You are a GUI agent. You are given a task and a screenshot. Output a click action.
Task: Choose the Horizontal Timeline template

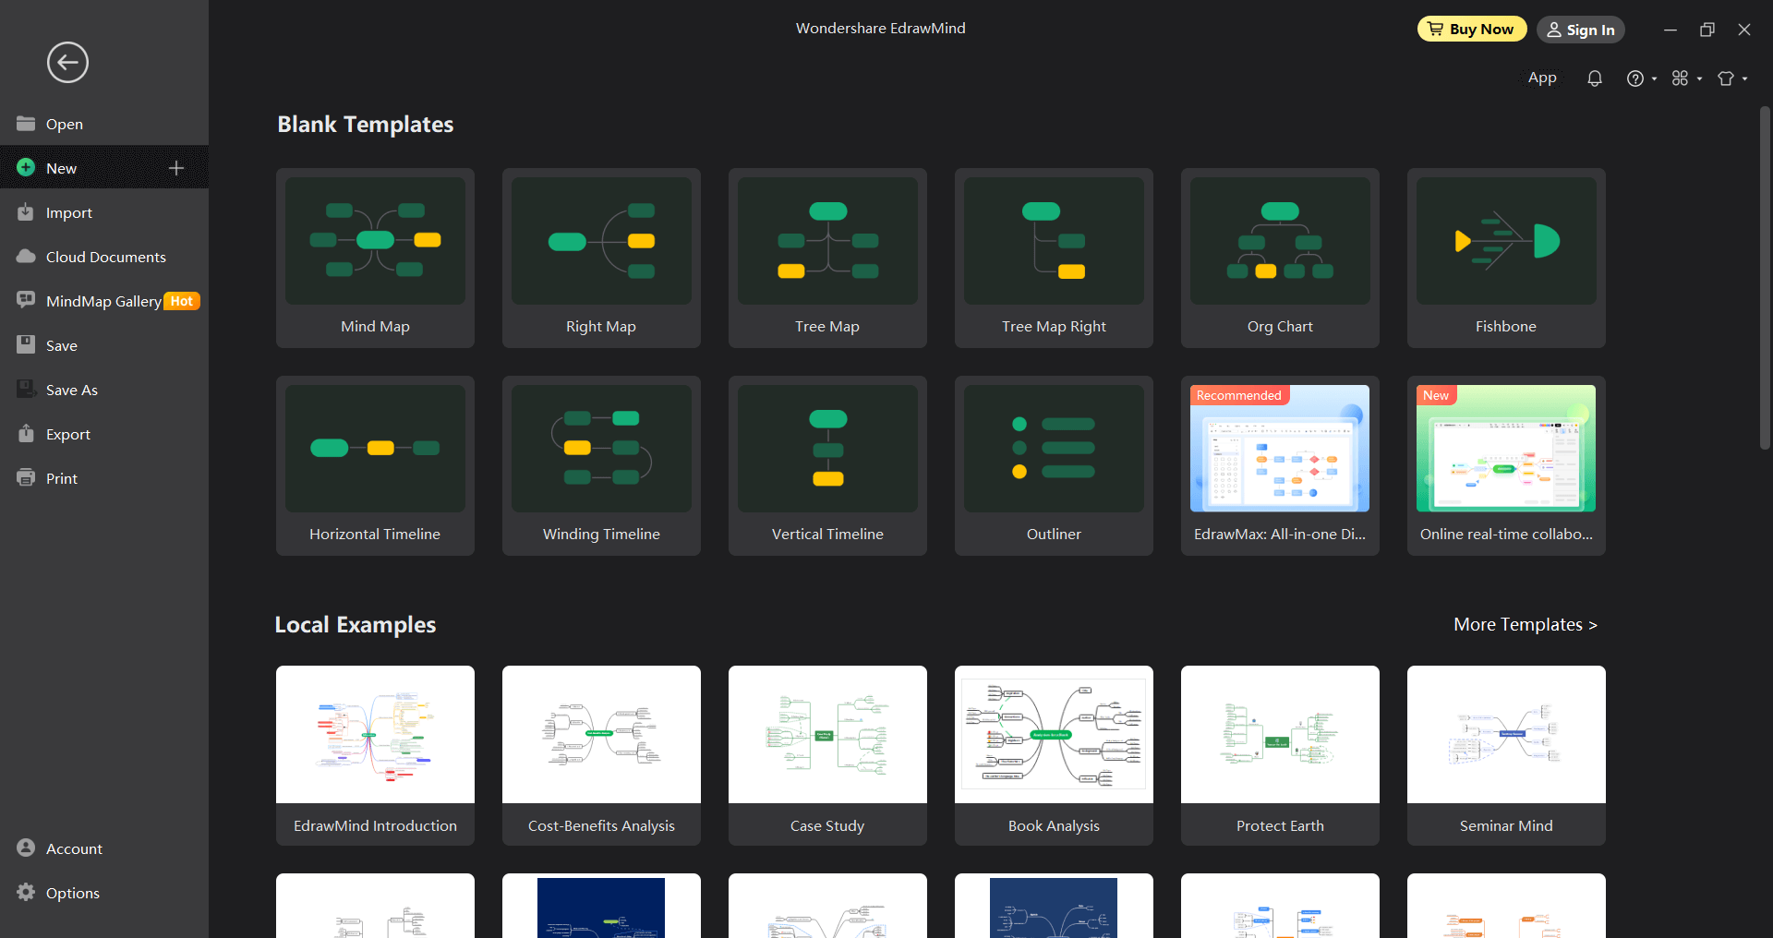[x=375, y=465]
